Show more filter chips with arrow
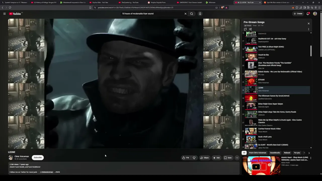Image resolution: width=322 pixels, height=181 pixels. (309, 153)
